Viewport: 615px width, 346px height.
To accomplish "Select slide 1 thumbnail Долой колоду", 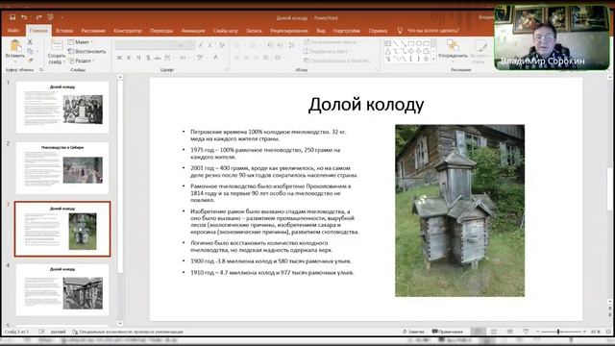I will 62,107.
